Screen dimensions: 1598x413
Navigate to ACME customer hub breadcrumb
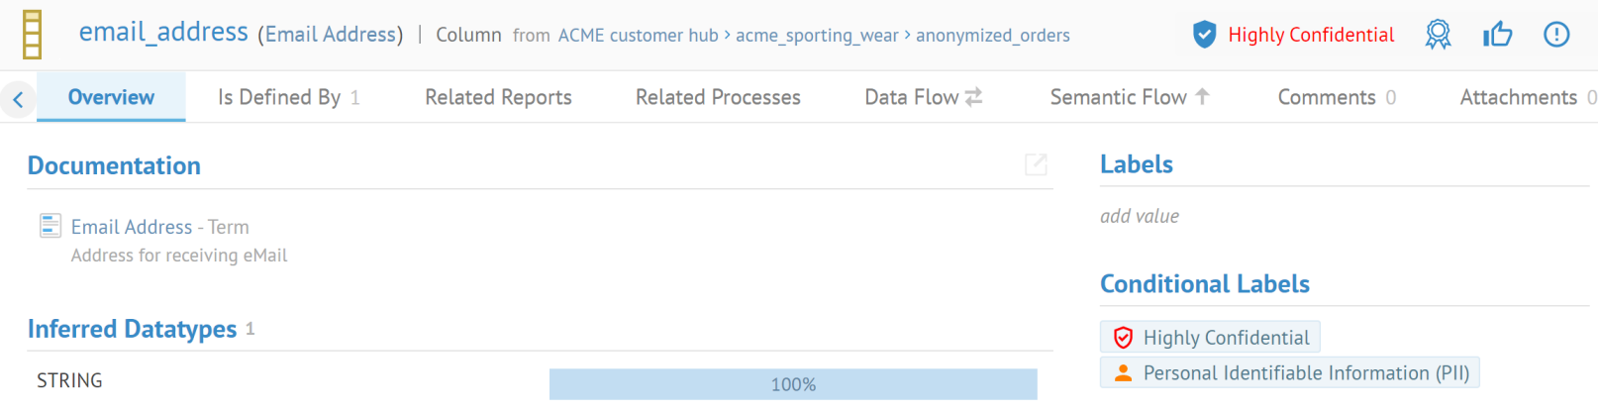pyautogui.click(x=638, y=36)
